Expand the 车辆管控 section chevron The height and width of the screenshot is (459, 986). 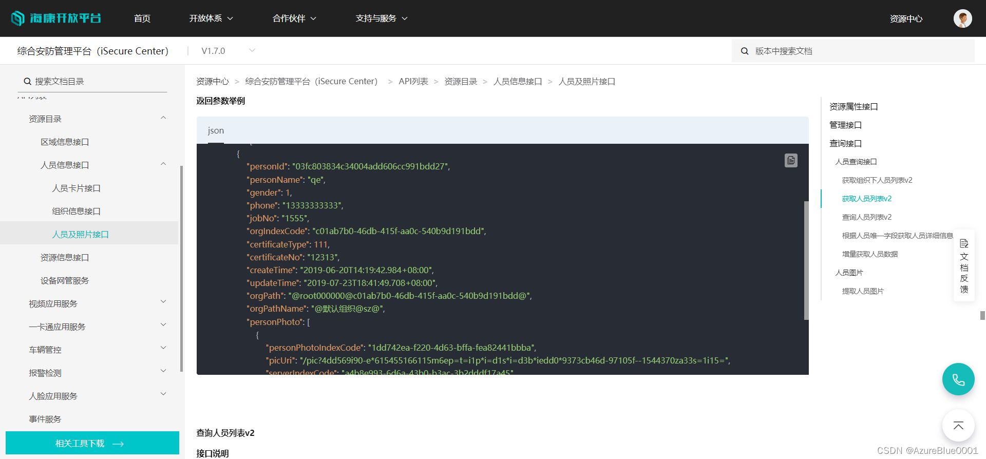pos(163,348)
